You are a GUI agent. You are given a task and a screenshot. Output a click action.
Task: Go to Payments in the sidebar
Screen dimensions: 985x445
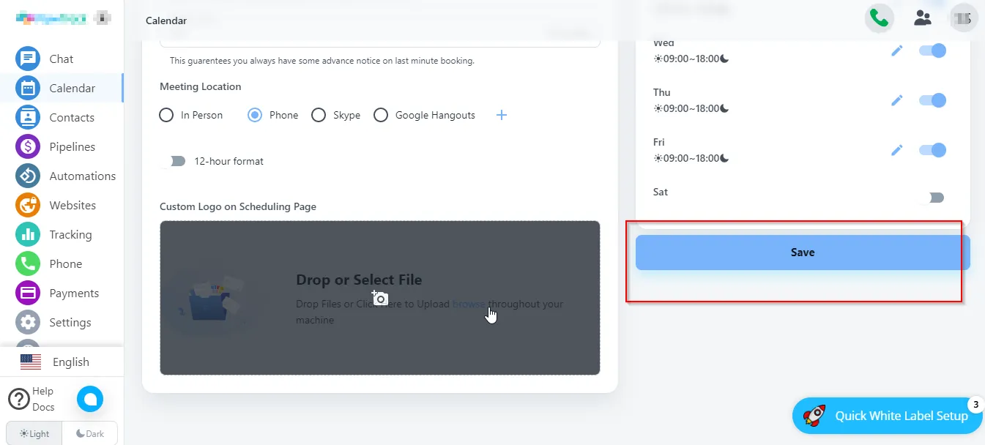point(74,293)
